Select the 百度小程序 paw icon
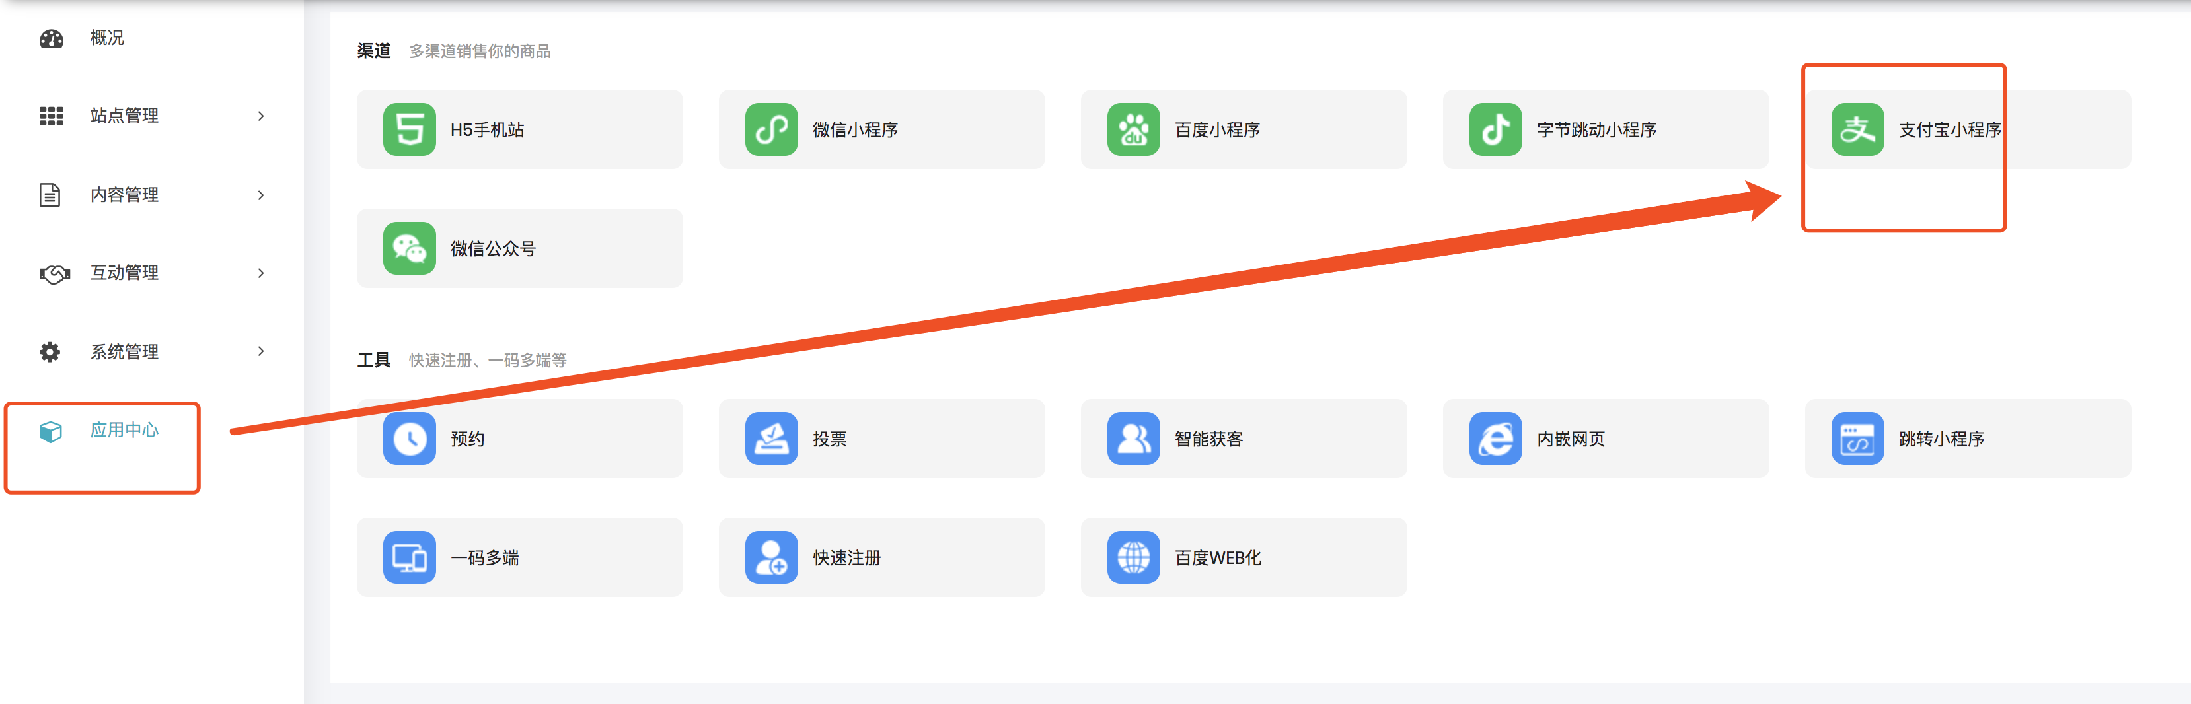The height and width of the screenshot is (704, 2191). click(x=1134, y=129)
